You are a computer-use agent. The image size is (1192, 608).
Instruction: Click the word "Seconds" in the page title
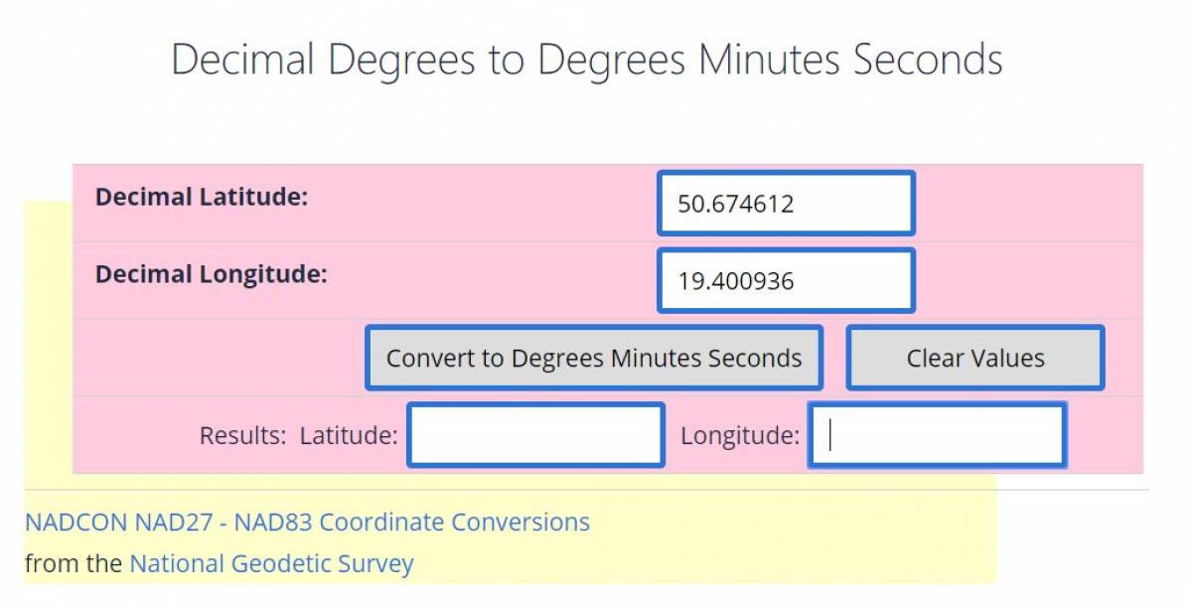[x=928, y=60]
